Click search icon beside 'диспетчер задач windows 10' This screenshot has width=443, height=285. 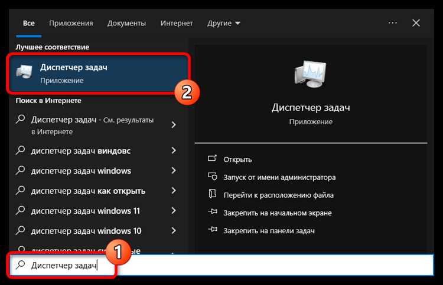[x=21, y=230]
